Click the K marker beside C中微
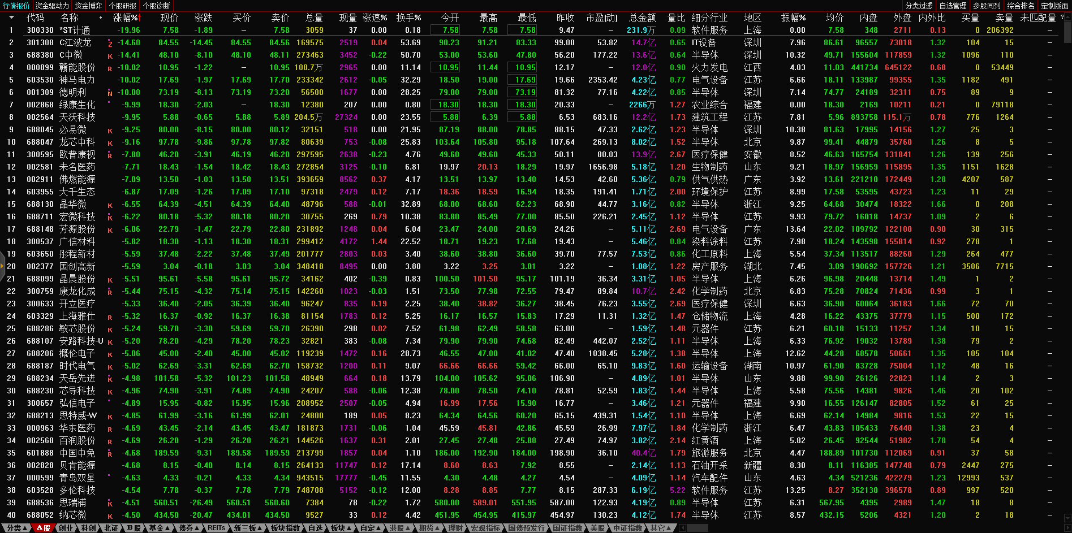 [x=110, y=57]
